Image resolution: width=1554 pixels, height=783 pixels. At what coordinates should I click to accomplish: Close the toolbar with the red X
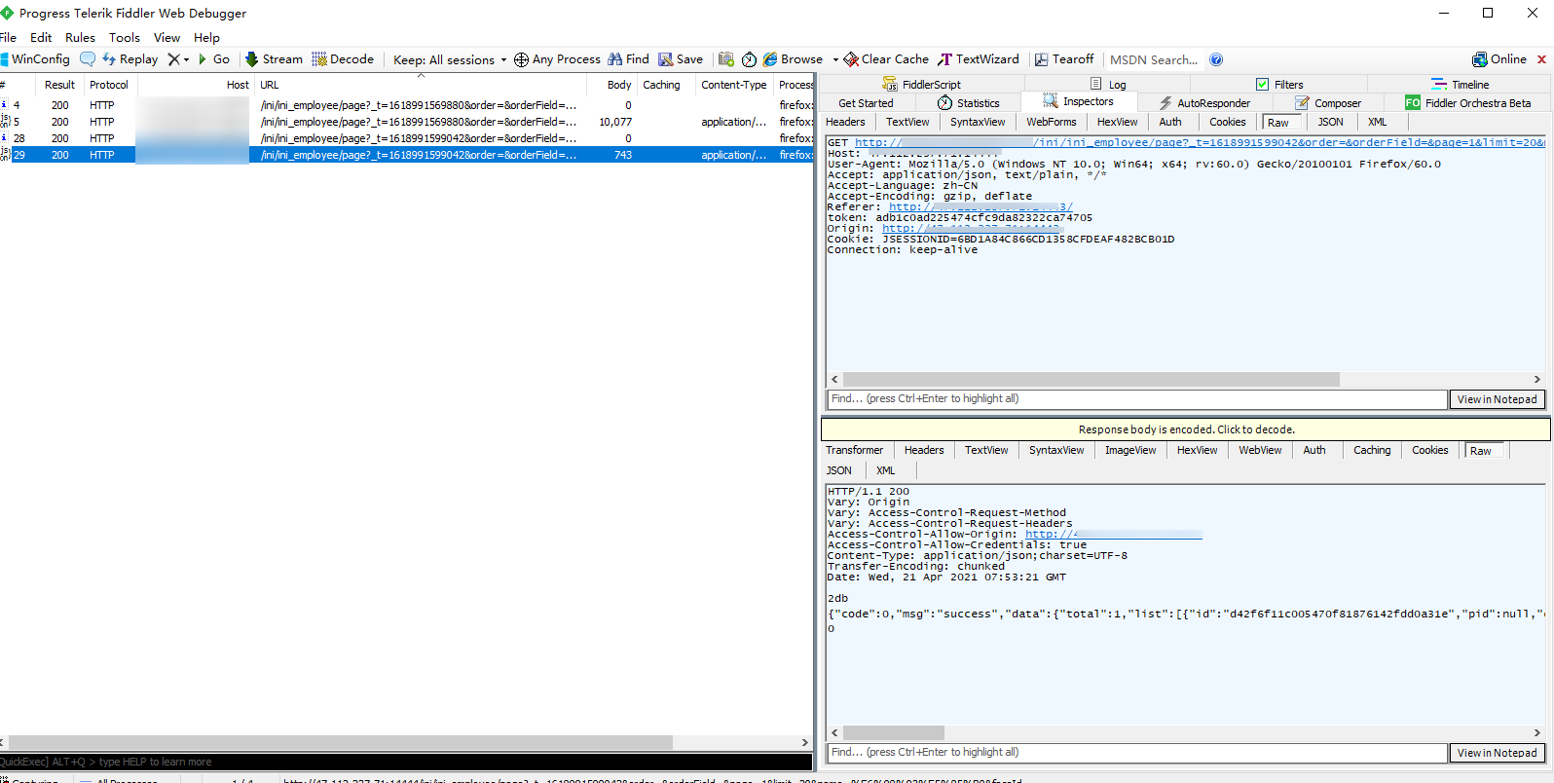click(x=1542, y=59)
